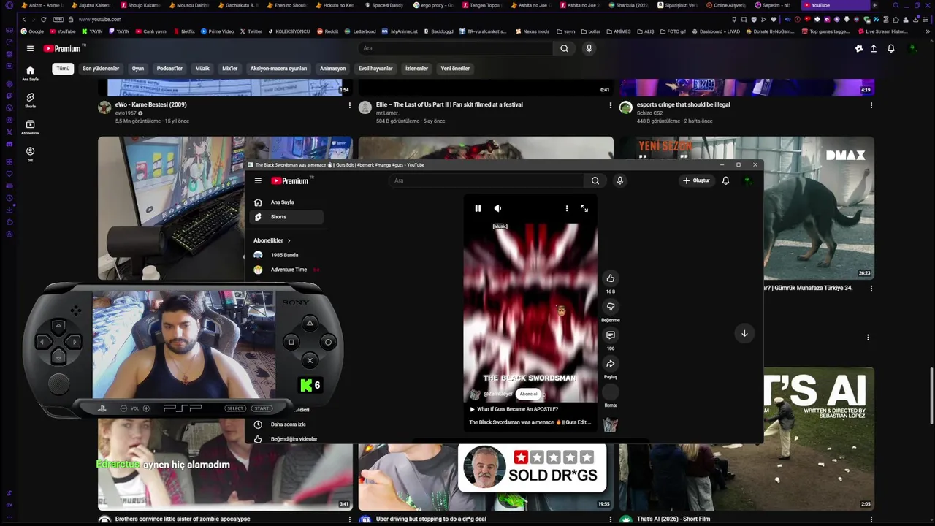The width and height of the screenshot is (935, 526).
Task: Open Ana Sayfa icon in main sidebar
Action: (30, 73)
